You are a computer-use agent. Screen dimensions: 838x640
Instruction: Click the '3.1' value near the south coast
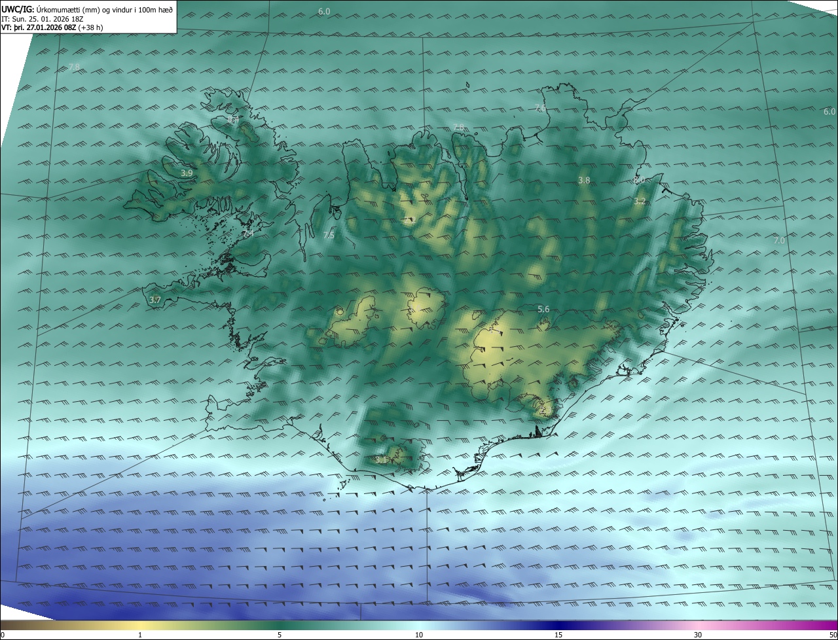381,460
